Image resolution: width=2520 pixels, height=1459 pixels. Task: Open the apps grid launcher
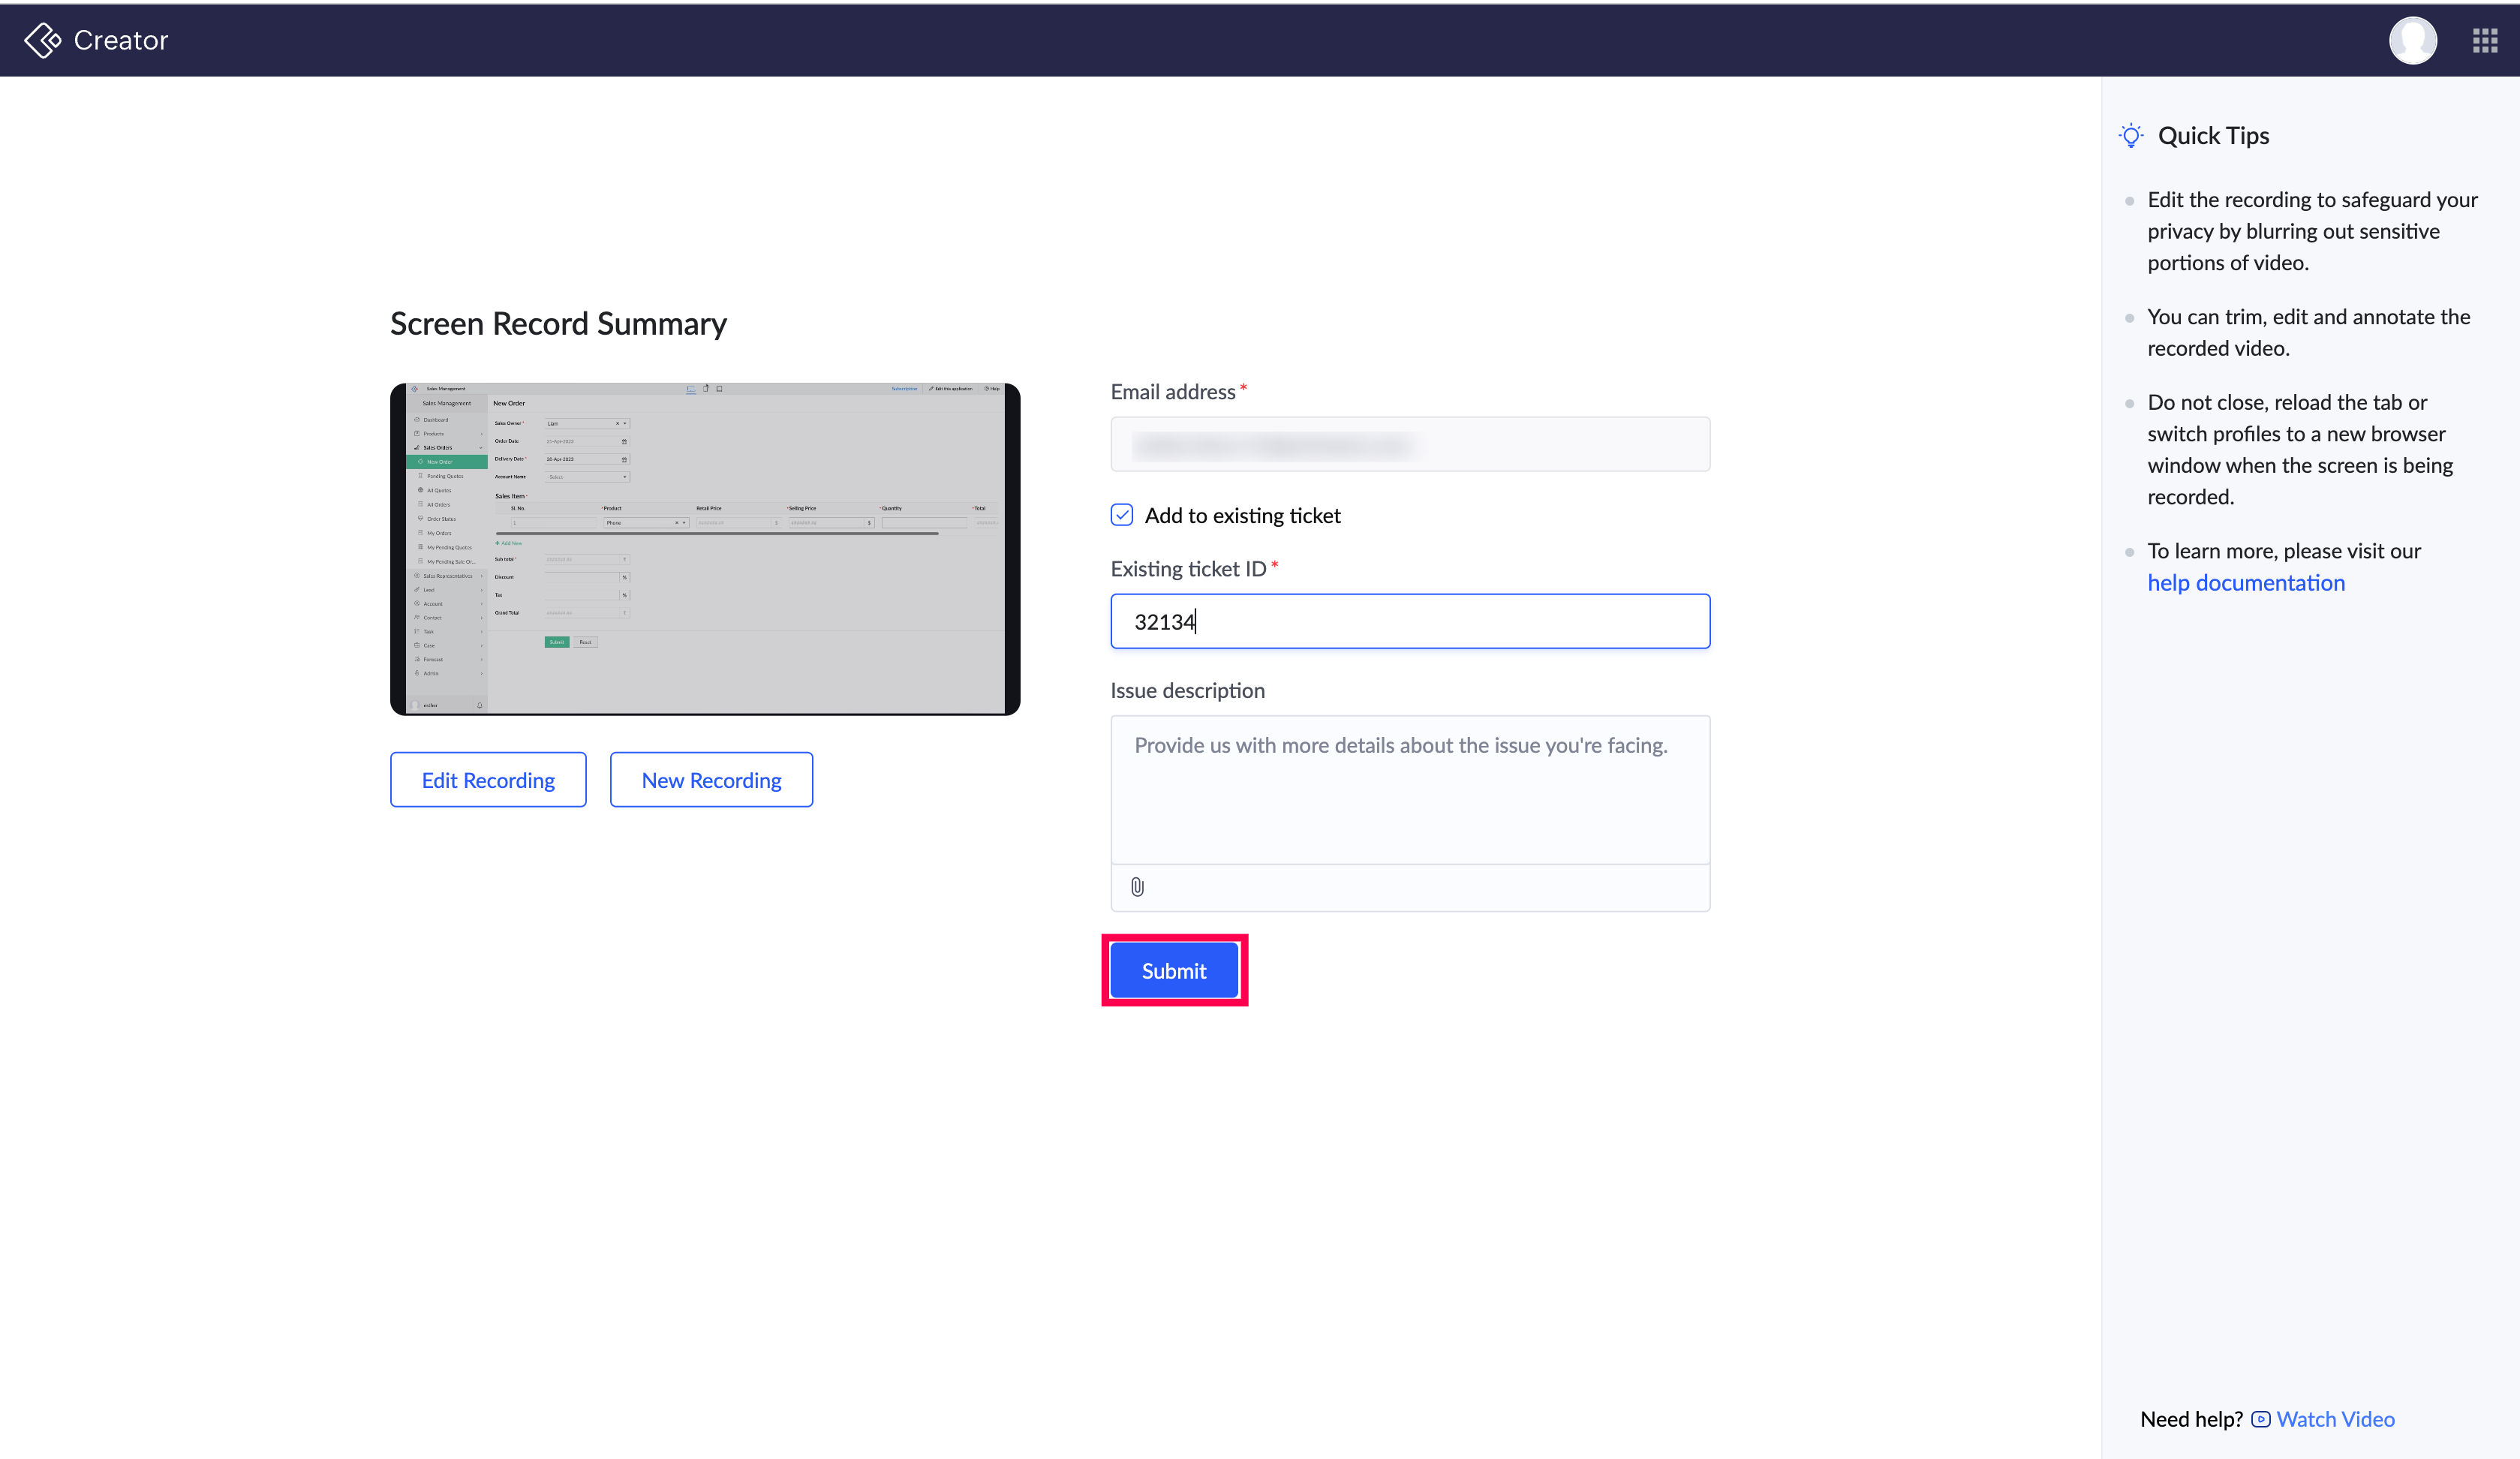(x=2485, y=40)
